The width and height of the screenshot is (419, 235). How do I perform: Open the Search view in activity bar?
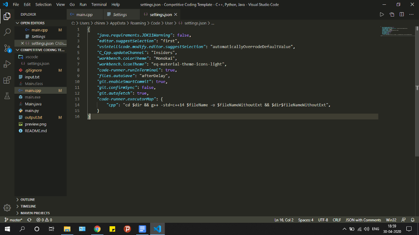[7, 32]
